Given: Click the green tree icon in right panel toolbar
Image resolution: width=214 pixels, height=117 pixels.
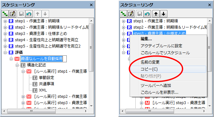Looking at the screenshot, I should pyautogui.click(x=123, y=14).
